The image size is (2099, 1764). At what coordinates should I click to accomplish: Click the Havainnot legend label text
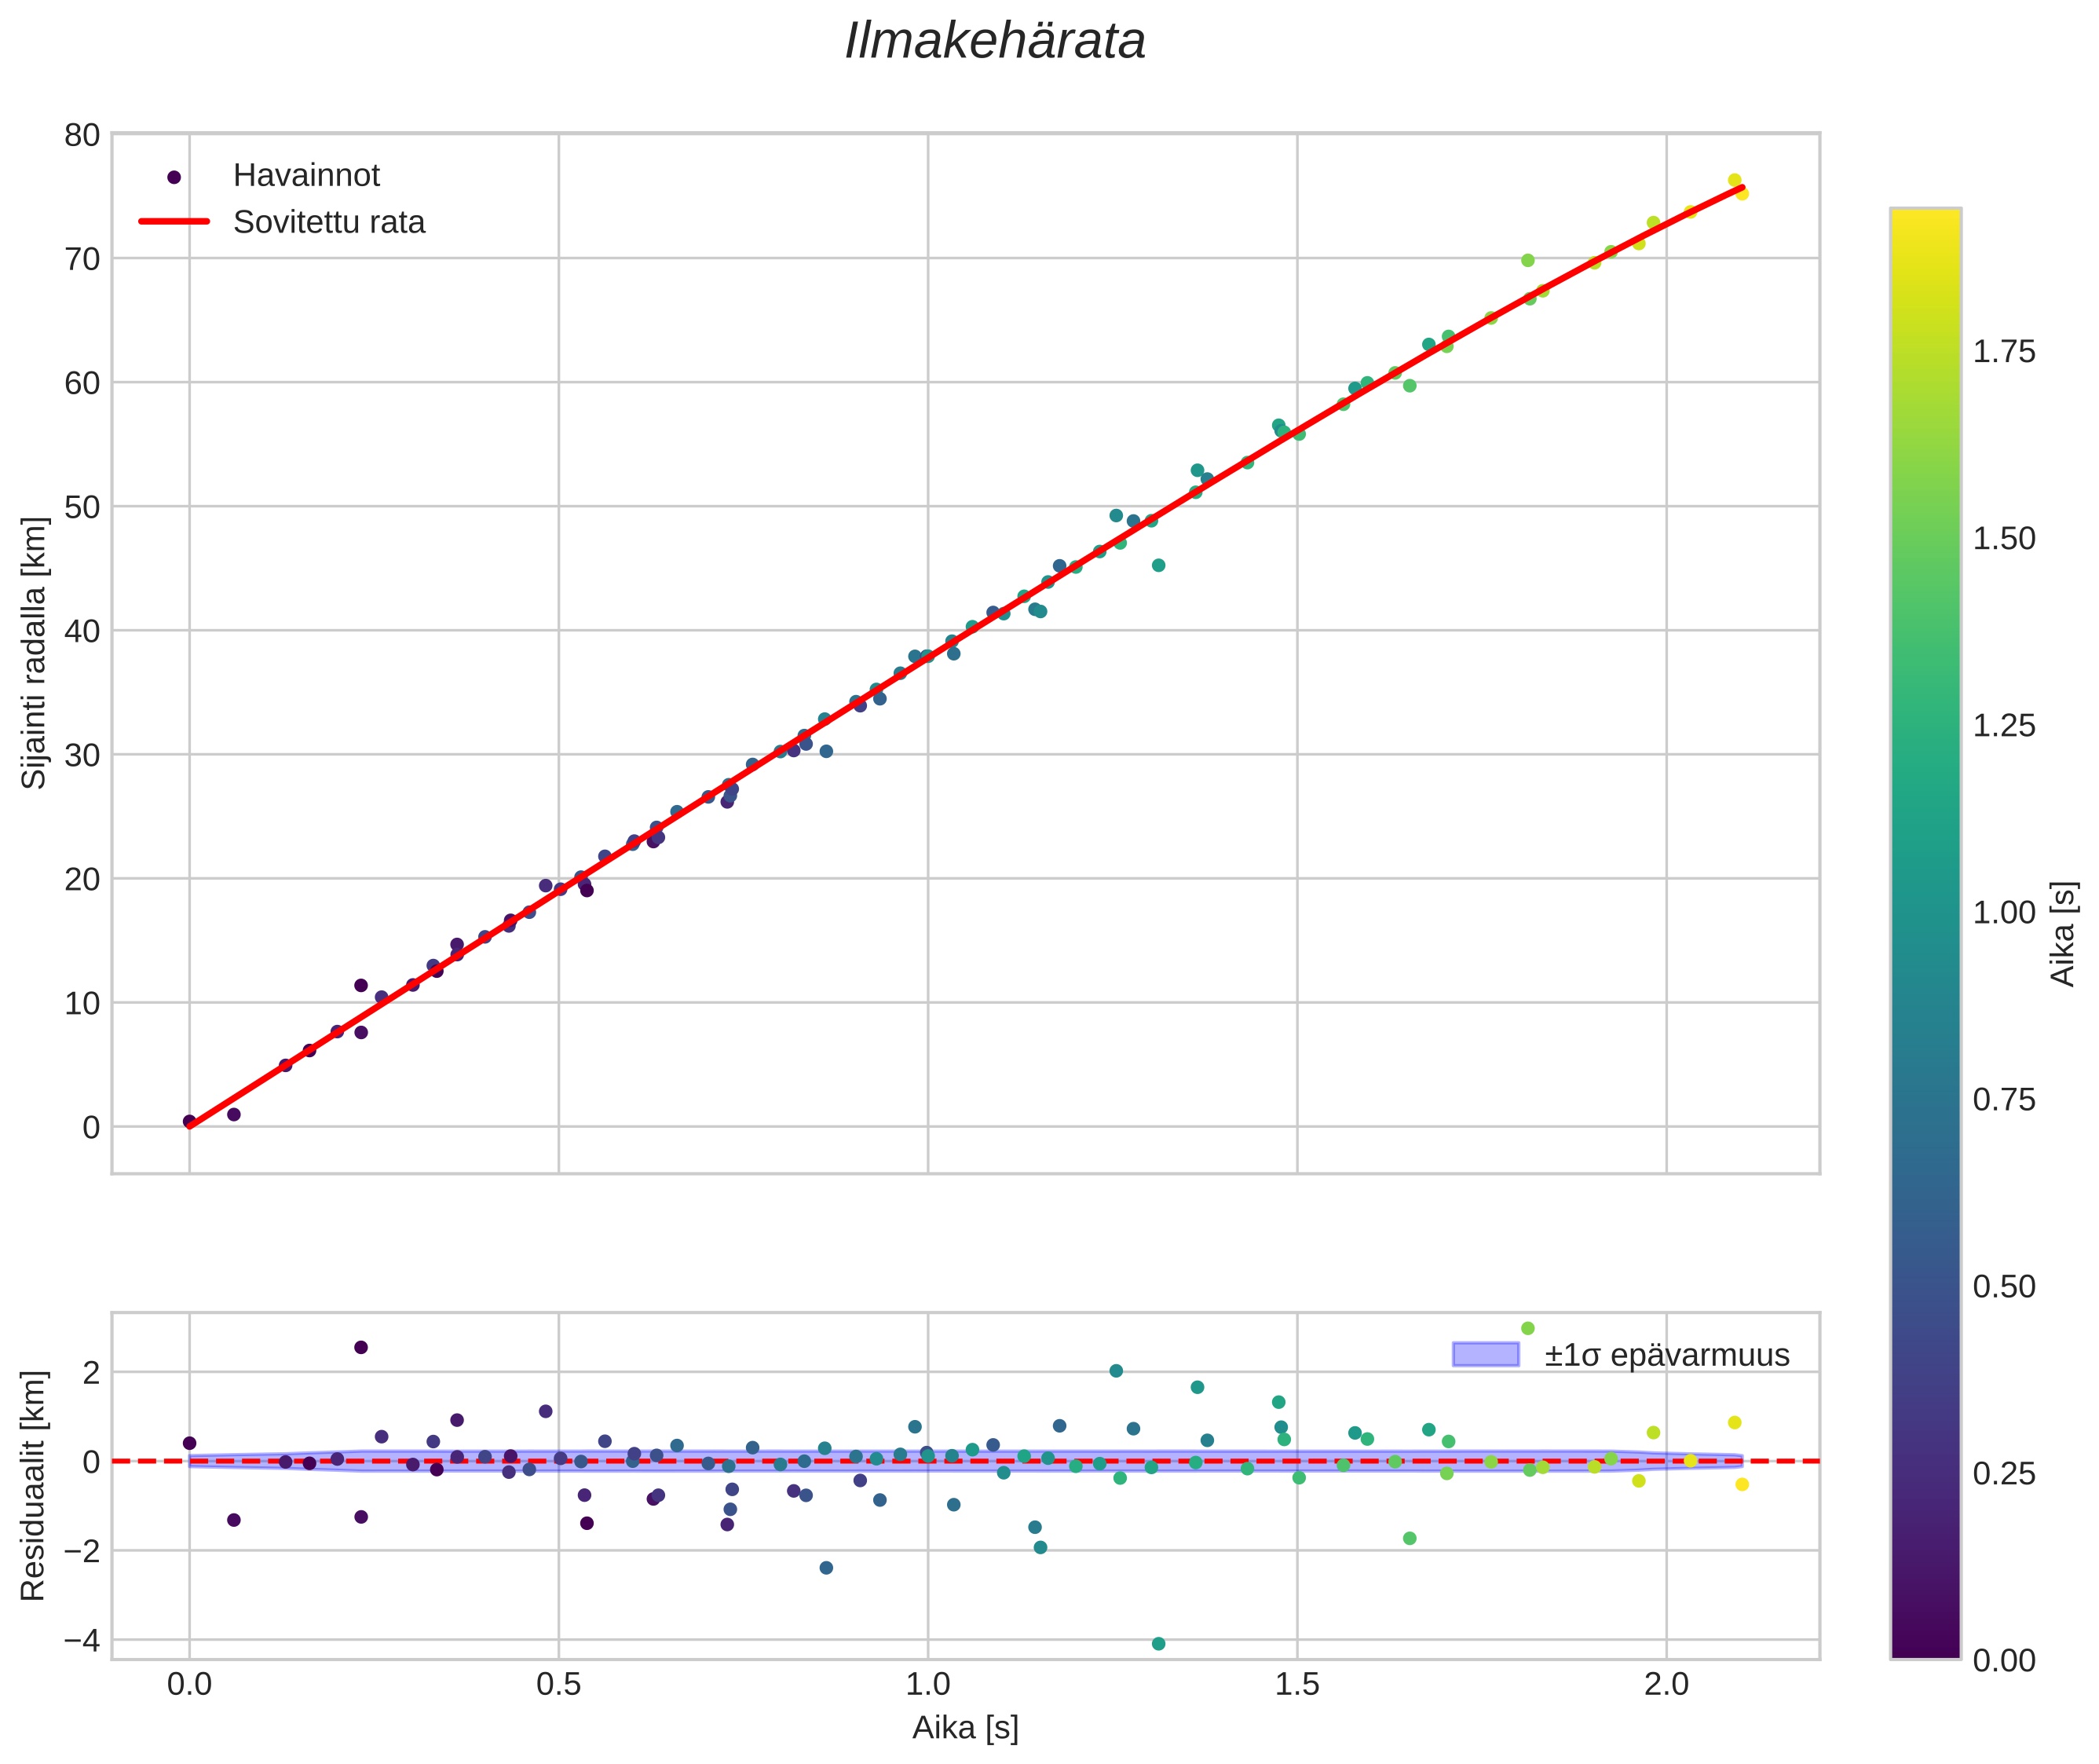tap(306, 176)
